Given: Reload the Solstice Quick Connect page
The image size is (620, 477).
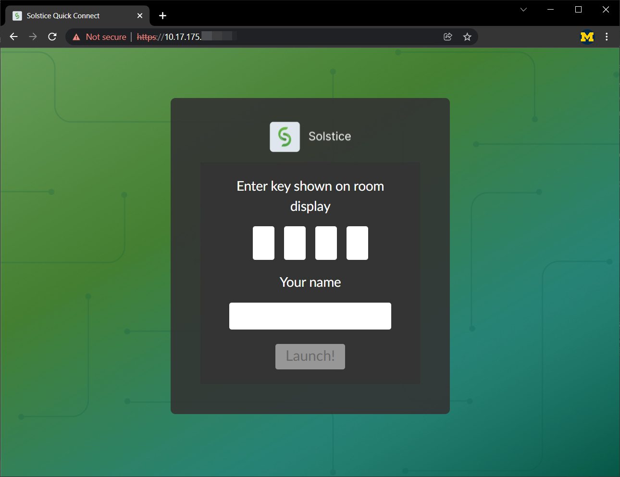Looking at the screenshot, I should pos(52,37).
